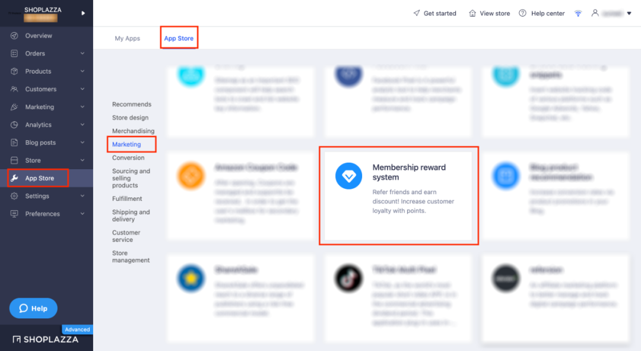Click the Membership reward system diamond icon
The width and height of the screenshot is (641, 351).
[349, 176]
